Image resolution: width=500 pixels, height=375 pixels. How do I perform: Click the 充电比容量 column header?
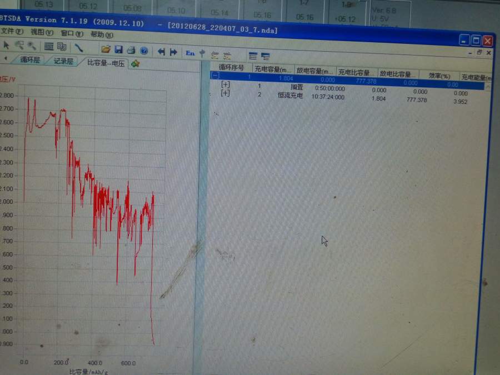pyautogui.click(x=356, y=72)
